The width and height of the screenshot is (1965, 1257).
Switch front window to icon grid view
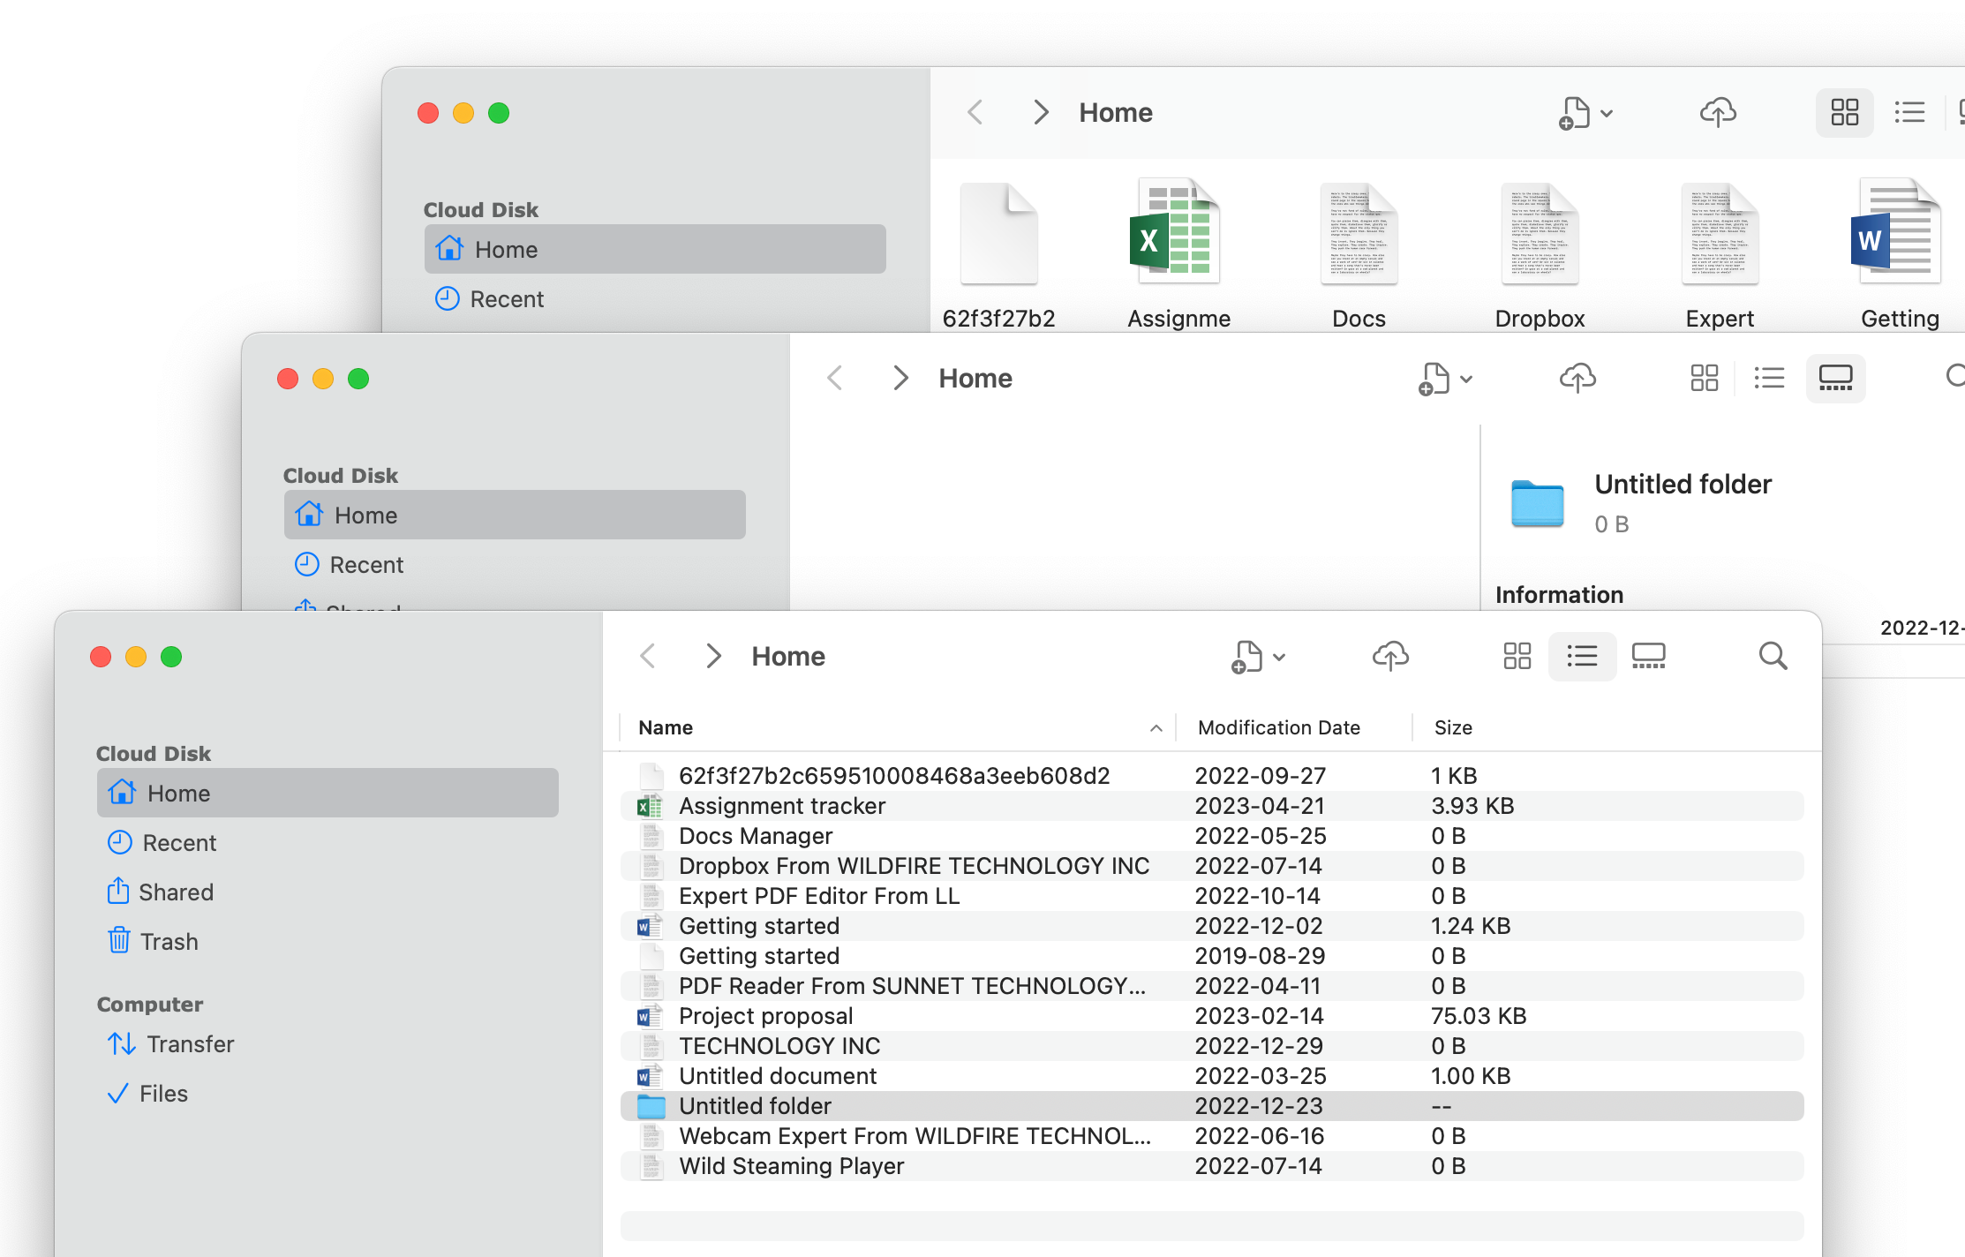(1517, 656)
